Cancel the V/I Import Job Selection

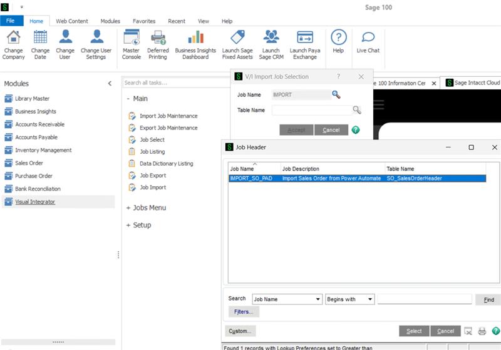tap(331, 130)
